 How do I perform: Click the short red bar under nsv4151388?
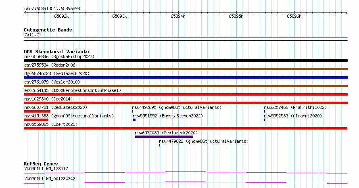[36, 120]
